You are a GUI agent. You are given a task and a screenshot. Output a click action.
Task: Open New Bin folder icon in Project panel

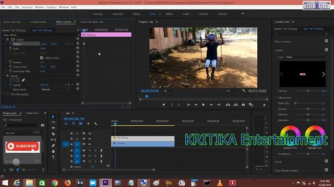(43, 125)
